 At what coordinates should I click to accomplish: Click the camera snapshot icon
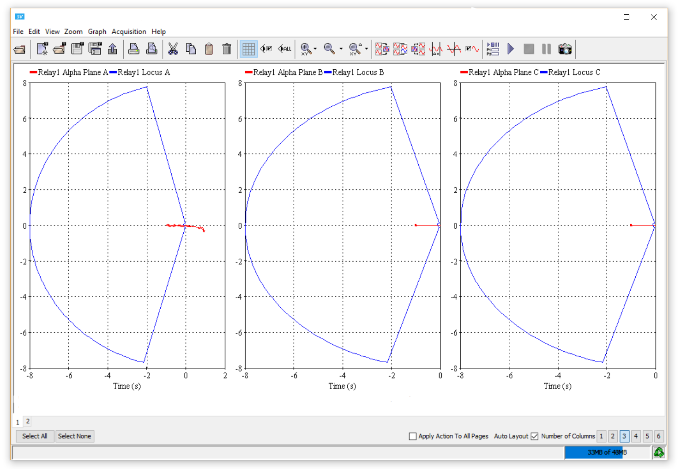565,49
